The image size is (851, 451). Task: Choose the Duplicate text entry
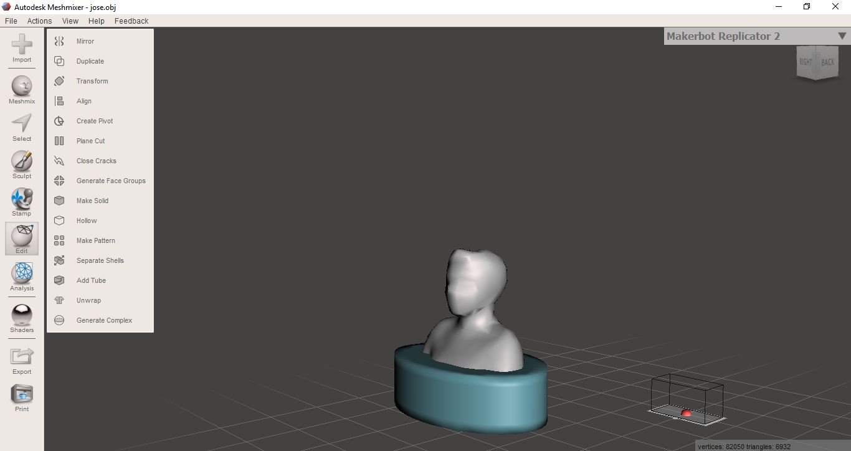click(x=90, y=61)
